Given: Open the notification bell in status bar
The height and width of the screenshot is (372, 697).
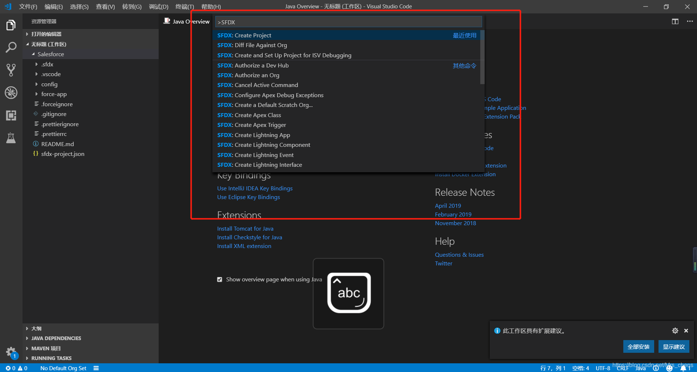Looking at the screenshot, I should (685, 368).
